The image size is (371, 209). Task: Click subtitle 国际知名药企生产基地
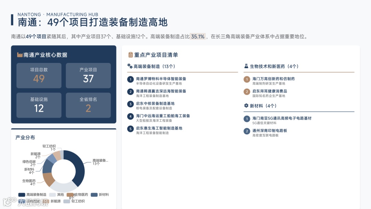click(269, 96)
